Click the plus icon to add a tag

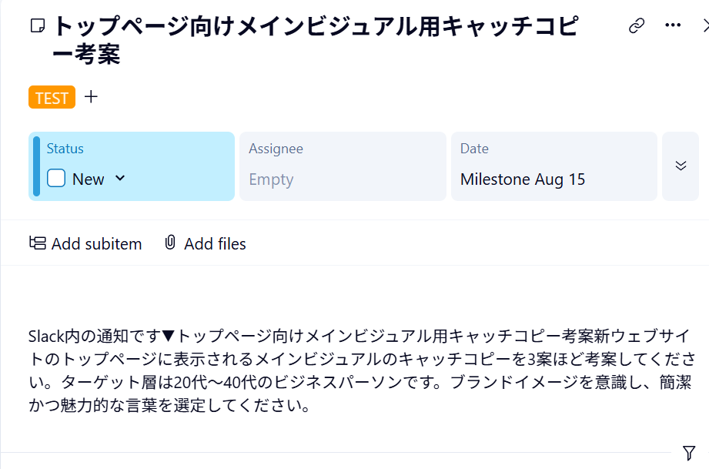[91, 97]
